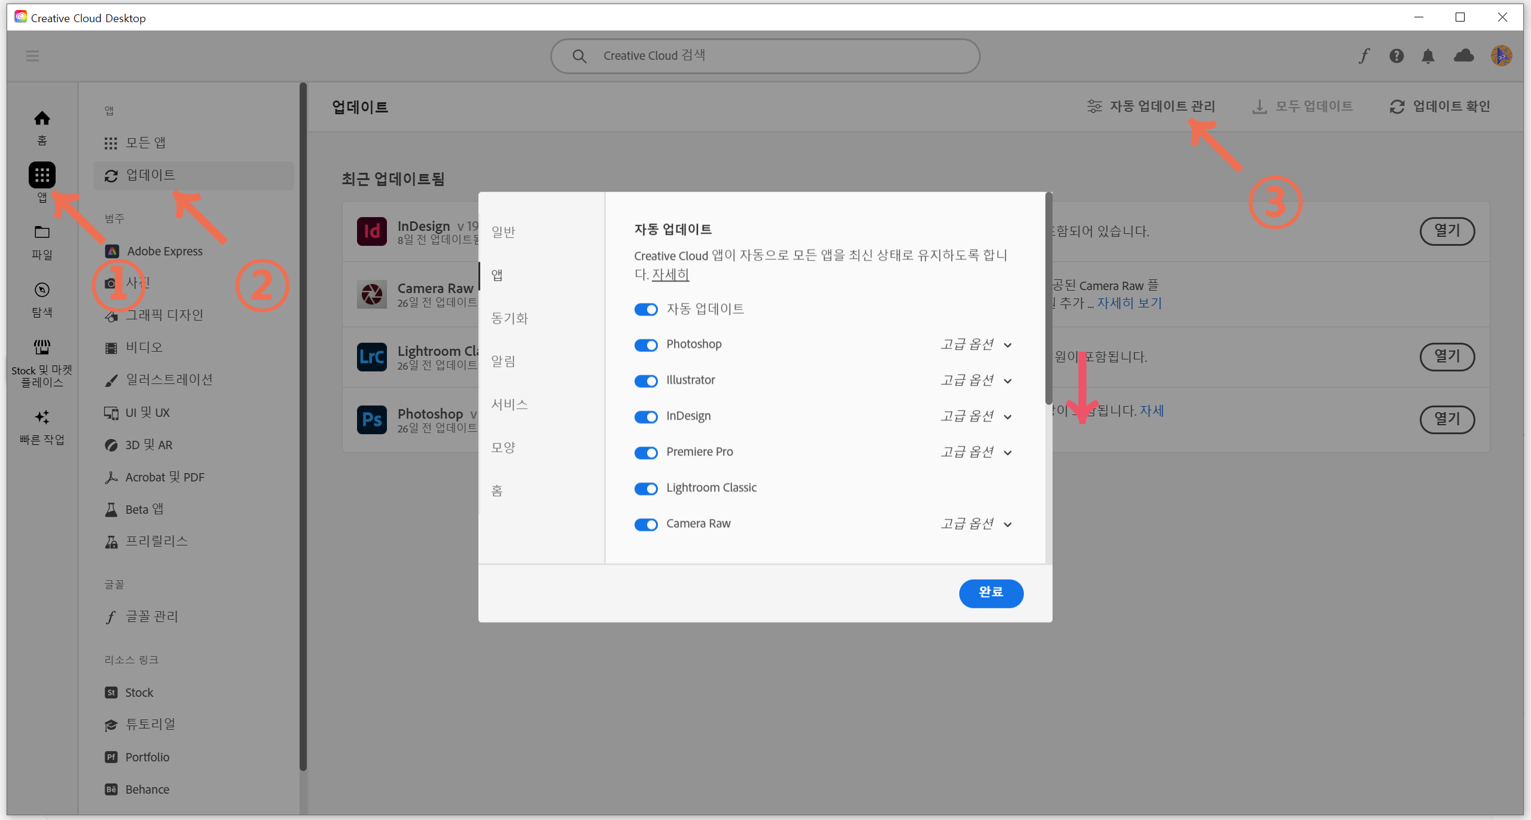Viewport: 1531px width, 820px height.
Task: Select 업데이트 in sidebar
Action: (x=194, y=175)
